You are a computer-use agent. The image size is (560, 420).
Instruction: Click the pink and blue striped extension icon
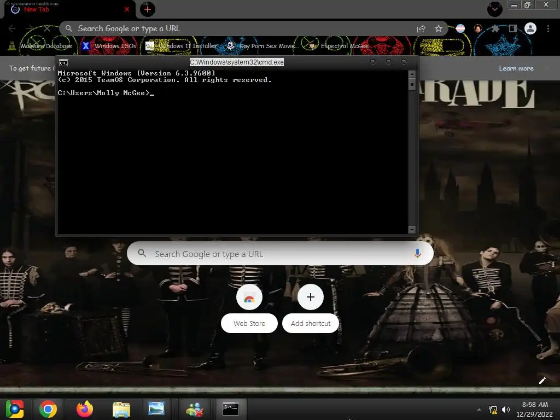point(460,28)
